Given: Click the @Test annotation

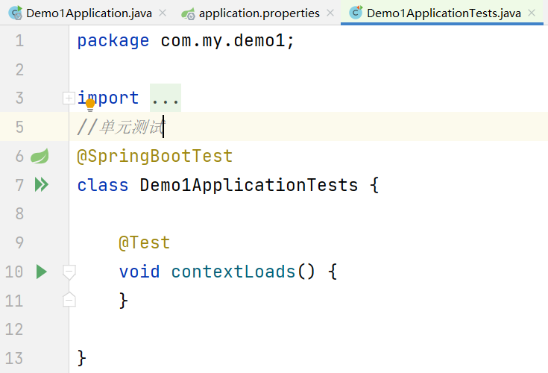Looking at the screenshot, I should click(x=144, y=242).
